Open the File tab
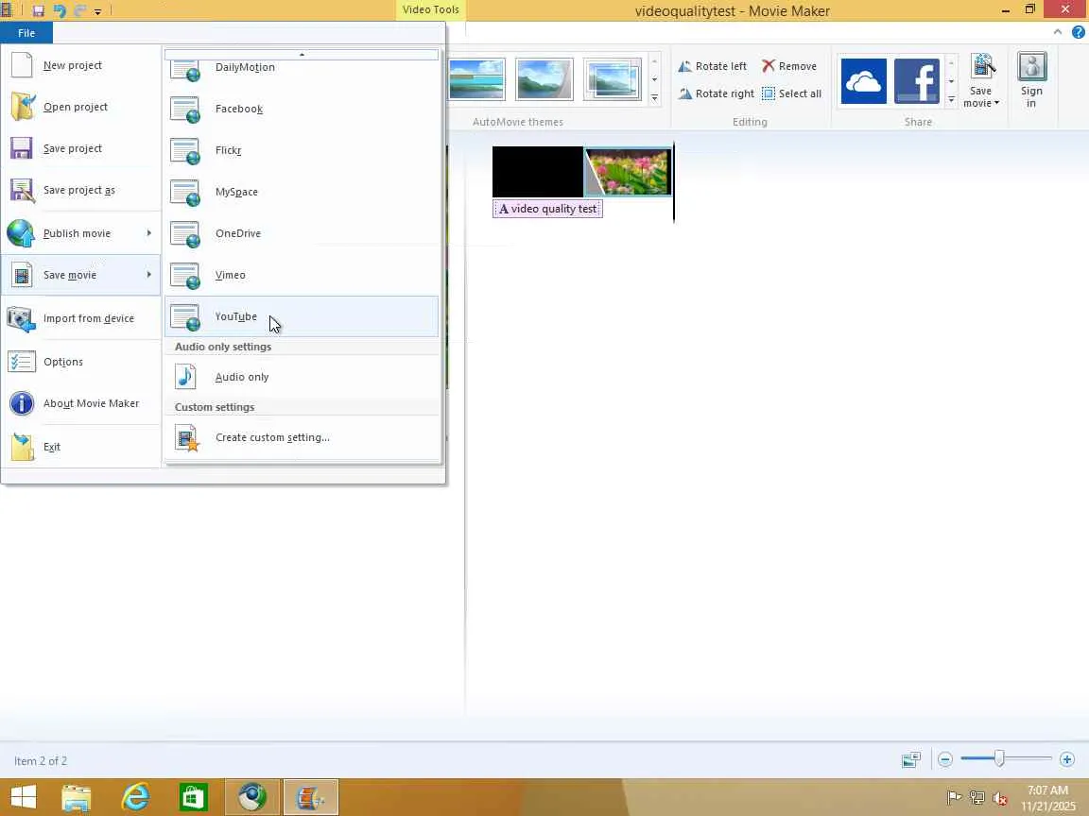Screen dimensions: 1089x816 tap(26, 33)
